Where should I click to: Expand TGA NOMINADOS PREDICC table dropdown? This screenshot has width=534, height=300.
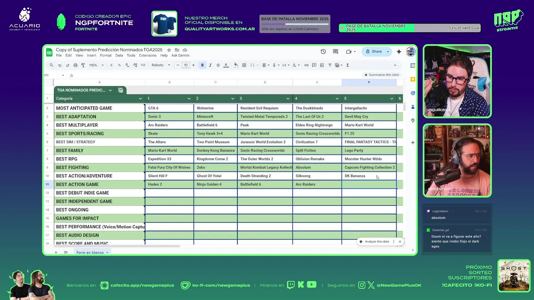(110, 90)
